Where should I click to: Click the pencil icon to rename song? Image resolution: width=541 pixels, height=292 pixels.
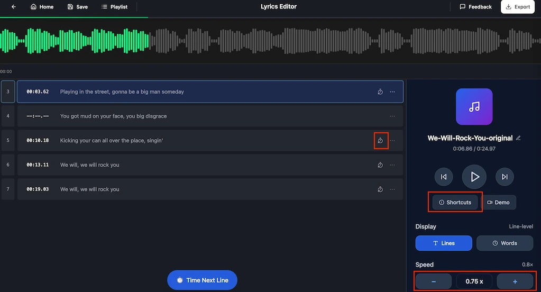point(518,138)
